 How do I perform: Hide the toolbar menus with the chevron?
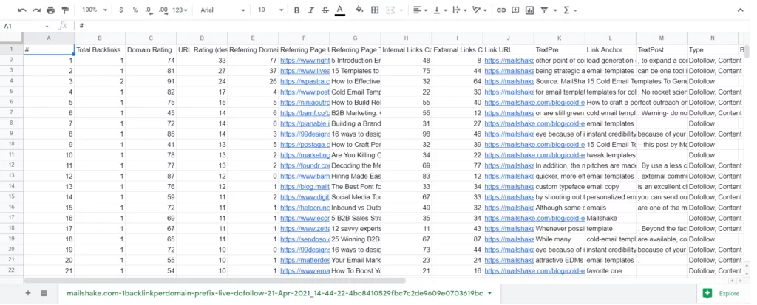[741, 10]
